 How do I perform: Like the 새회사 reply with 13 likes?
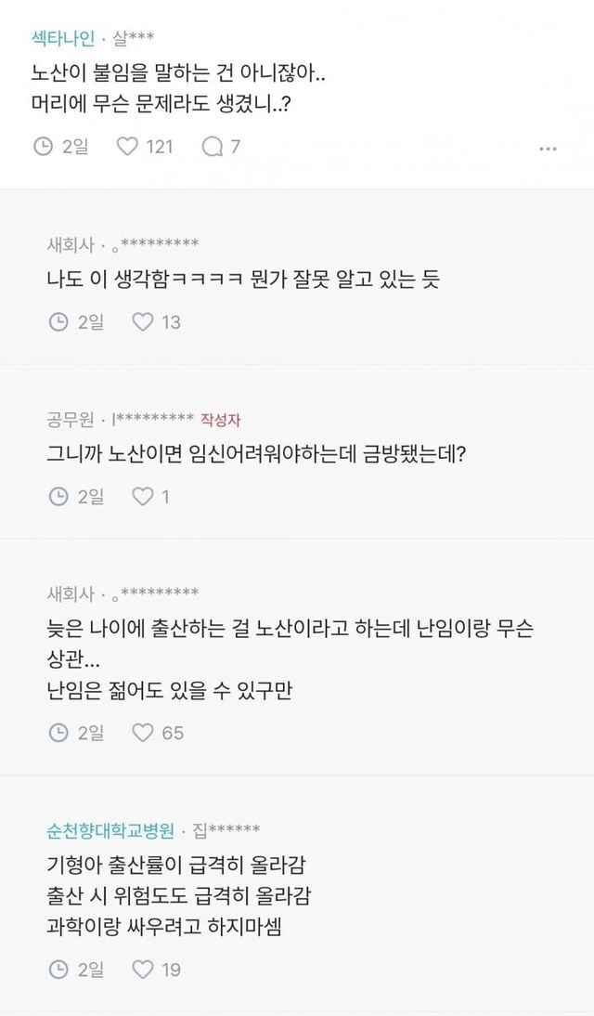[143, 322]
